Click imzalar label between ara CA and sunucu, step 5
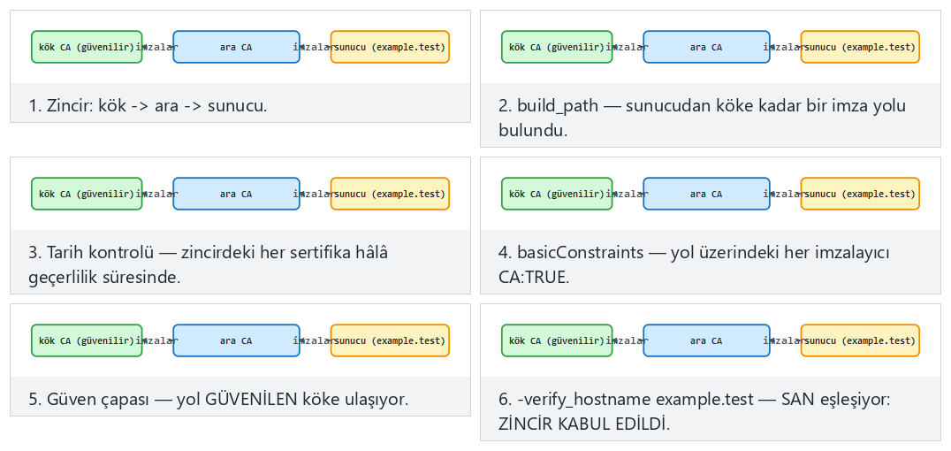Viewport: 951px width, 451px height. point(315,340)
